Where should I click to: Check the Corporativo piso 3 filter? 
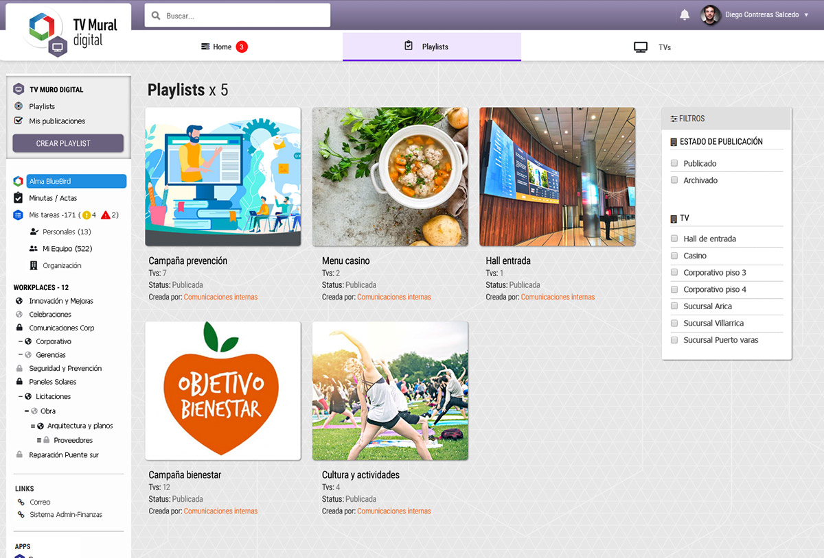[x=674, y=273]
